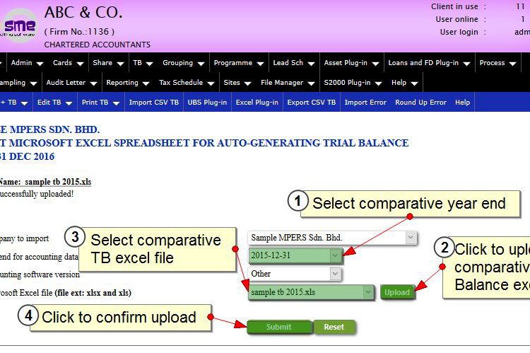Expand the Print TB submenu
This screenshot has width=530, height=353.
[101, 102]
